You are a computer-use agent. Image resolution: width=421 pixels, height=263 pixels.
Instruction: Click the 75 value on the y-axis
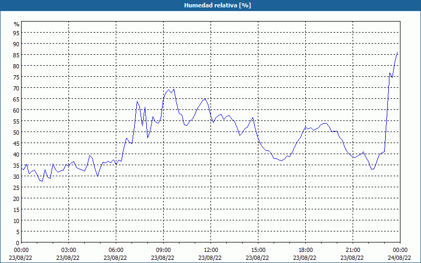click(x=16, y=77)
